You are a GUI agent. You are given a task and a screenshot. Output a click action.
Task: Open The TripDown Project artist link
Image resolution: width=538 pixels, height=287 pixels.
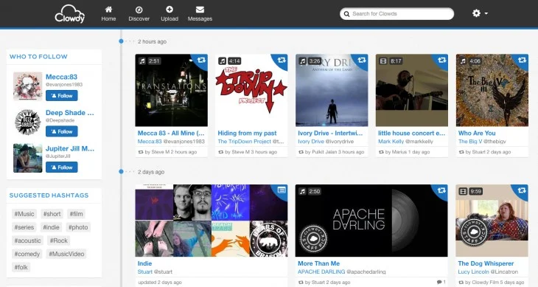point(244,142)
